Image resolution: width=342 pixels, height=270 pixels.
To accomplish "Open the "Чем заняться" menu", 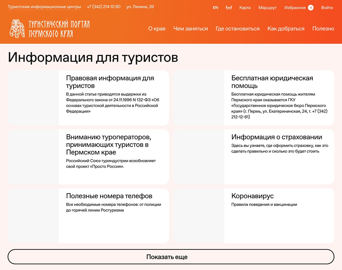I will point(190,29).
